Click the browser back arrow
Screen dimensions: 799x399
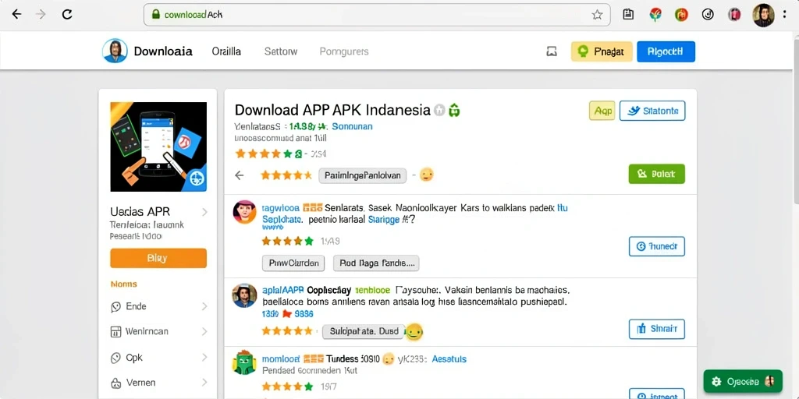(17, 14)
